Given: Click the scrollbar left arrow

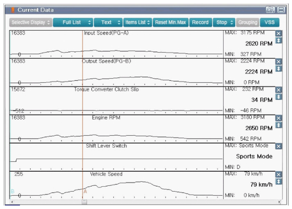Looking at the screenshot, I should [x=12, y=202].
